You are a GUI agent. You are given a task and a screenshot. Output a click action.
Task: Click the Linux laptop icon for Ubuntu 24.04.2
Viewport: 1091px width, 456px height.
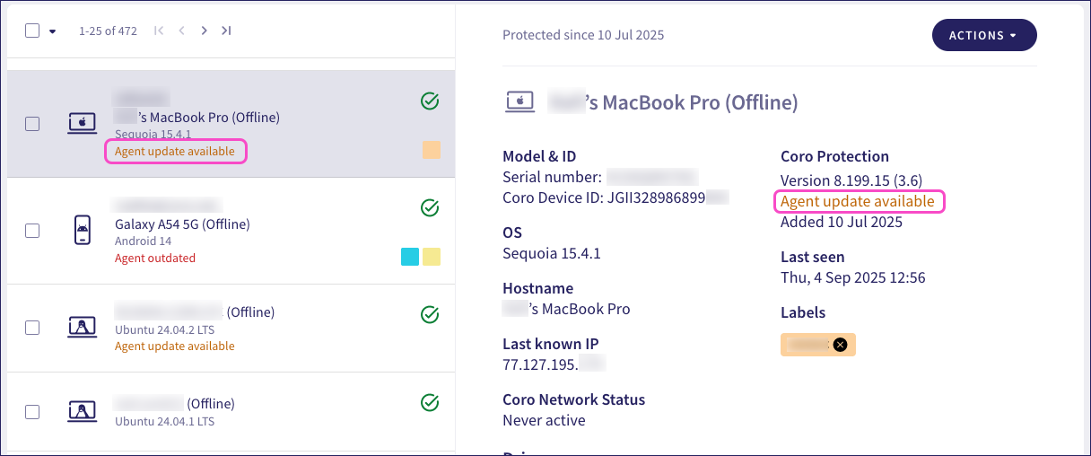[x=83, y=328]
